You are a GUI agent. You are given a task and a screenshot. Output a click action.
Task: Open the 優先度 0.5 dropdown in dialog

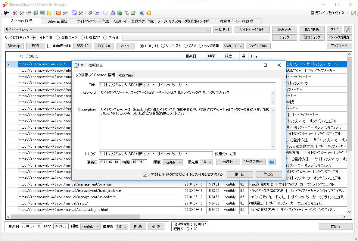[210, 162]
